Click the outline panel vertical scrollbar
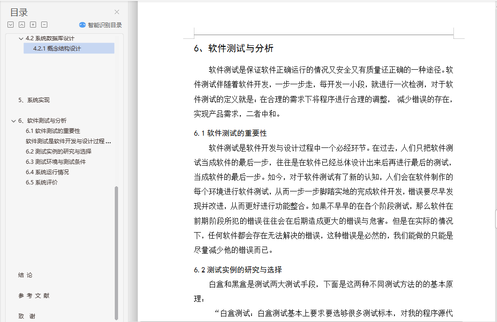The image size is (497, 322). pyautogui.click(x=116, y=253)
